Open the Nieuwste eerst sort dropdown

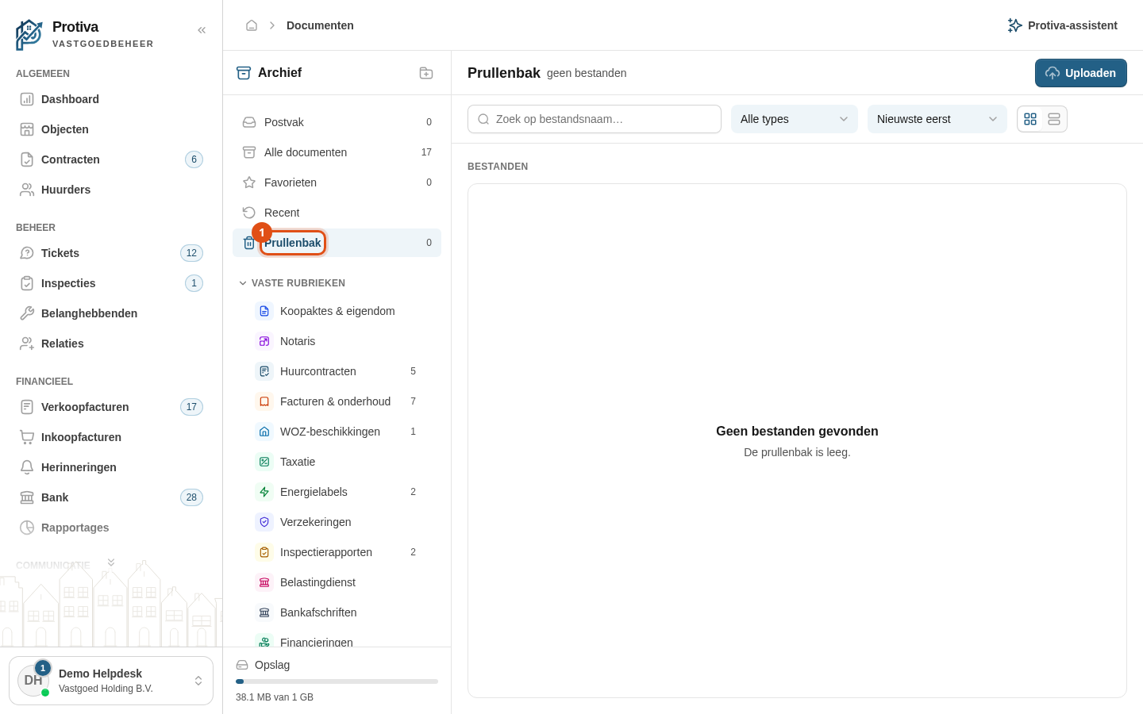tap(937, 119)
